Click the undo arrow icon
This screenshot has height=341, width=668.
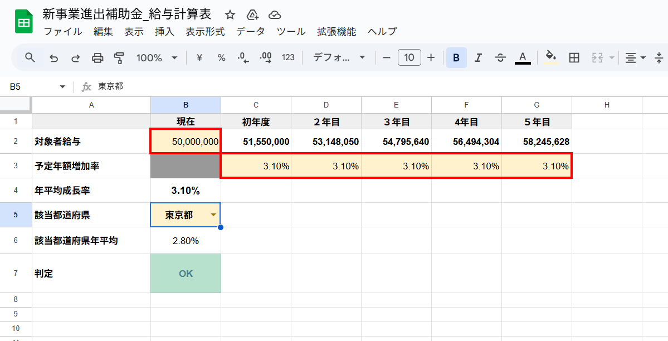(x=54, y=57)
